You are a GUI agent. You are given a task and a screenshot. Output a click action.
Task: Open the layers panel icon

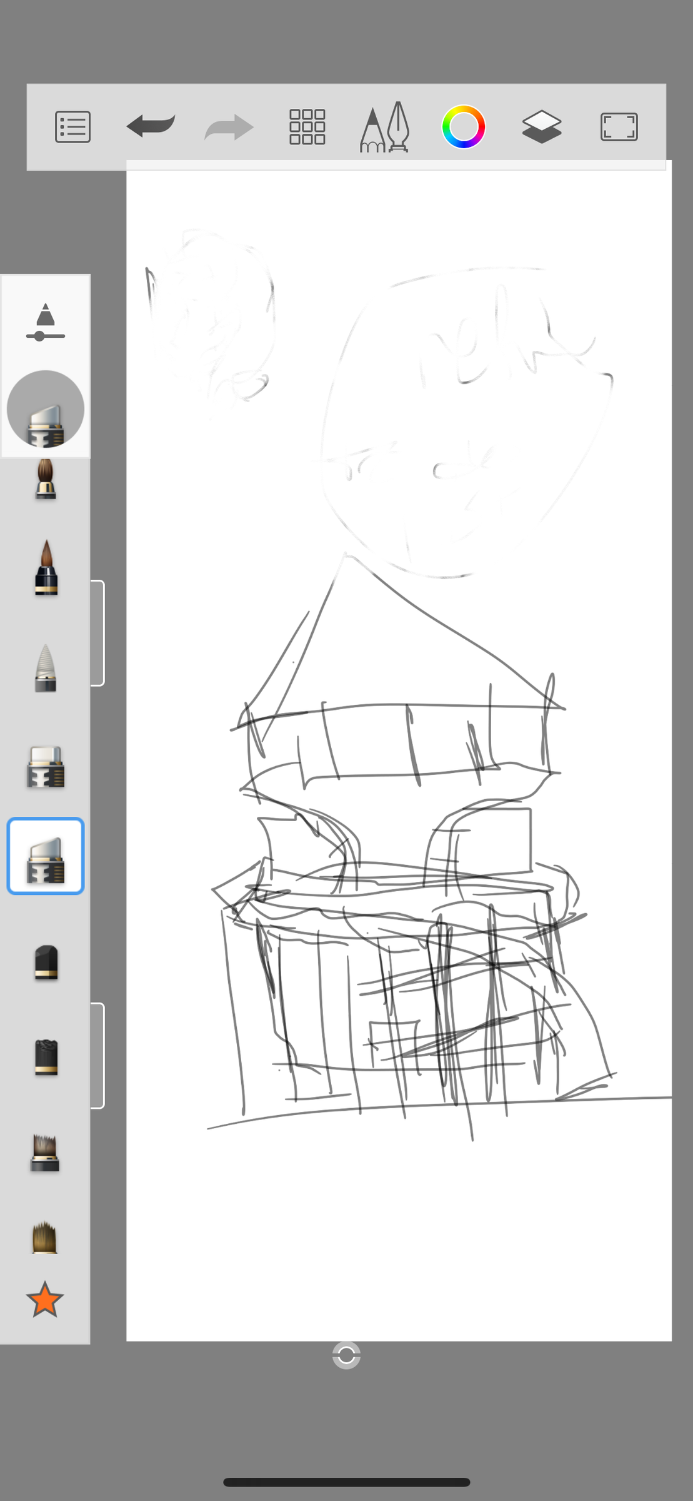542,127
